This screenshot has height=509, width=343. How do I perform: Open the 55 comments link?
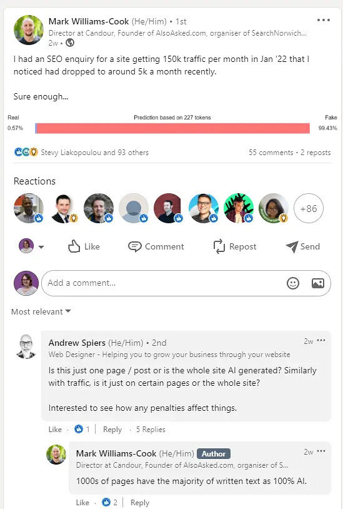(x=271, y=153)
